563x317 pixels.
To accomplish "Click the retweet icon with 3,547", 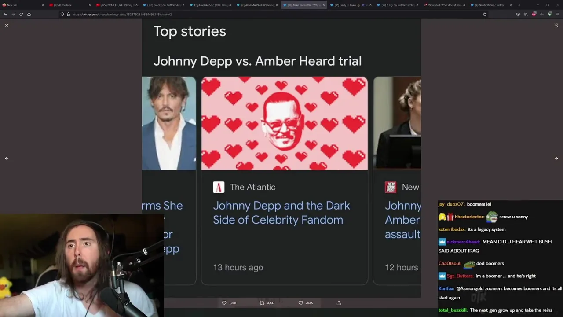I will pyautogui.click(x=262, y=303).
